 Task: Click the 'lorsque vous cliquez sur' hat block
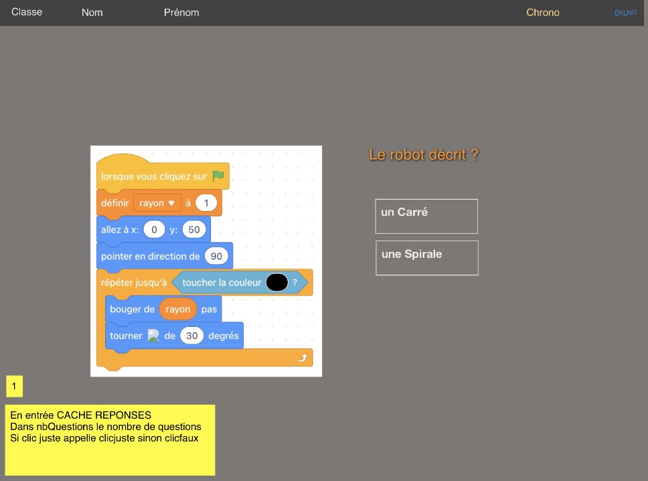point(163,174)
